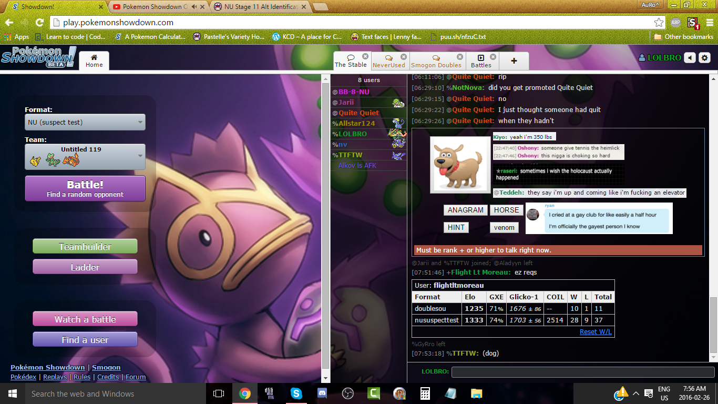Click the venom button
Image resolution: width=718 pixels, height=404 pixels.
click(505, 227)
